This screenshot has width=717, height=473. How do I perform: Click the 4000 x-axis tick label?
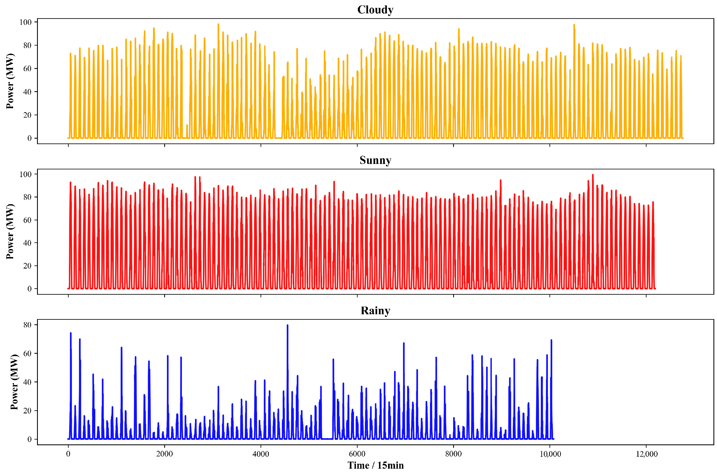261,454
